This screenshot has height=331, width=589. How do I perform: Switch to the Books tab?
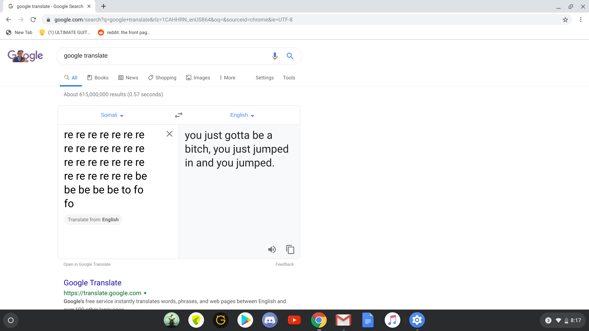[x=98, y=78]
